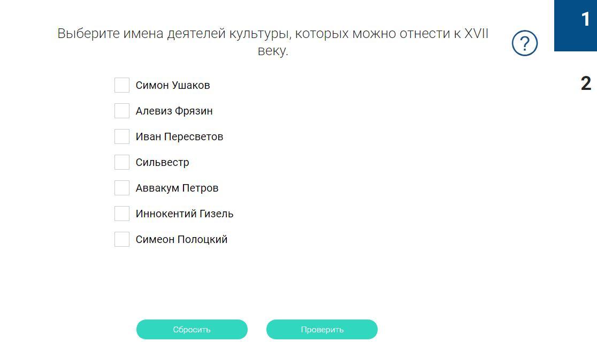The height and width of the screenshot is (342, 597).
Task: Click the name text Симон Ушаков
Action: (x=173, y=85)
